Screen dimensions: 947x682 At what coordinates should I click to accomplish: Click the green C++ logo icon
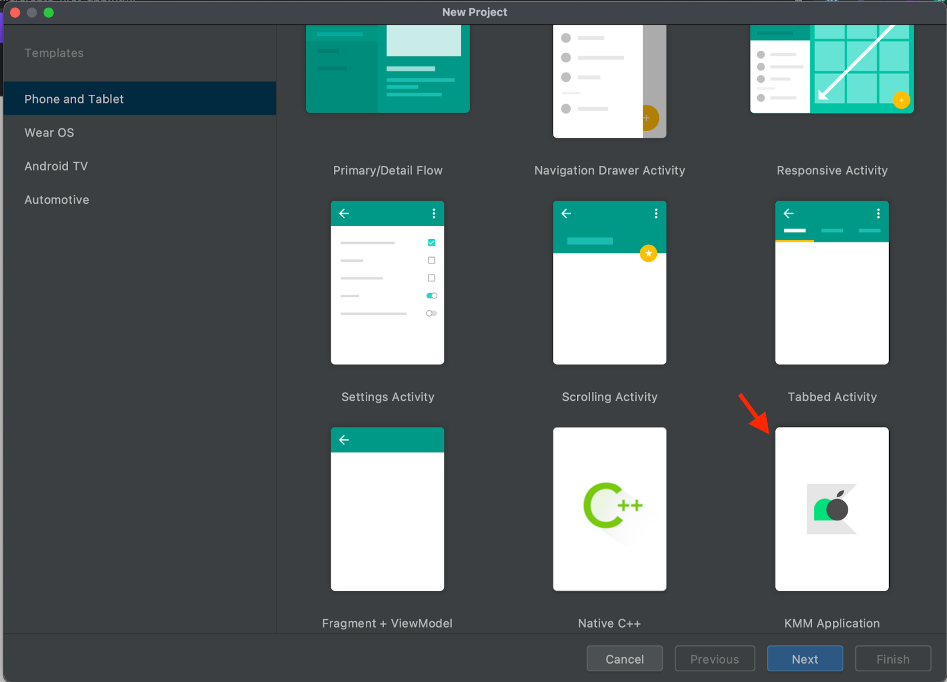click(613, 506)
